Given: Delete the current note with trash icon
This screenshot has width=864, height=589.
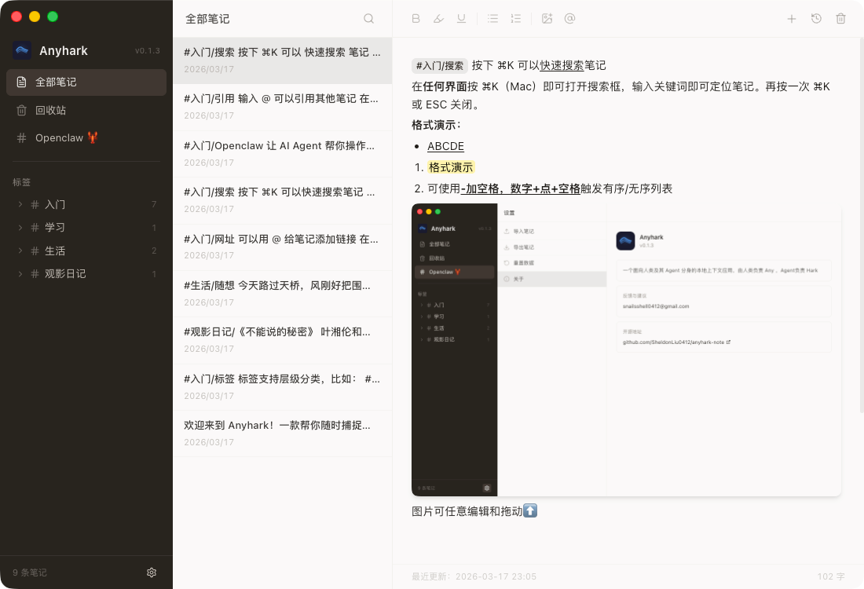Looking at the screenshot, I should tap(840, 19).
